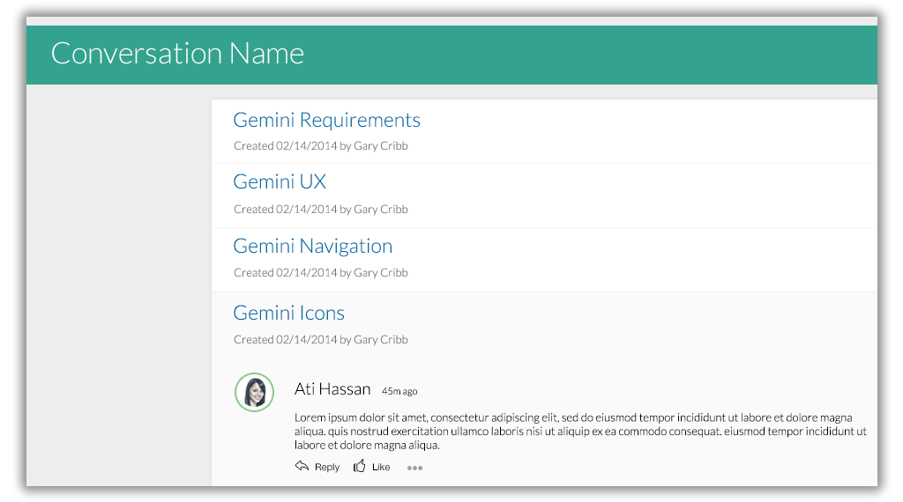Click the creation date under Gemini UX
The width and height of the screenshot is (903, 502).
click(306, 210)
